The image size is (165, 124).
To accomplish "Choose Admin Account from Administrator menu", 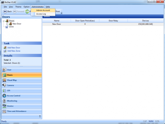I will click(x=43, y=10).
